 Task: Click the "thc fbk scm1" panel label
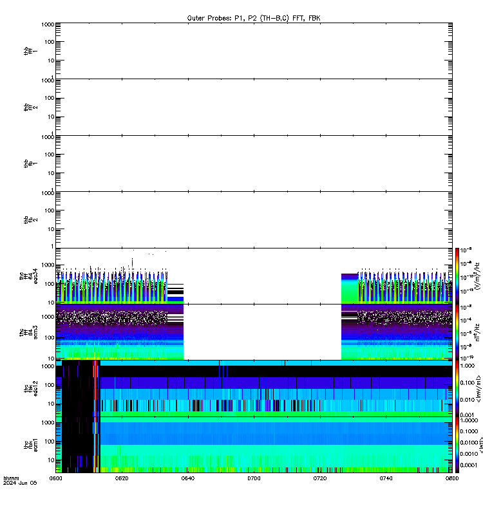(30, 445)
